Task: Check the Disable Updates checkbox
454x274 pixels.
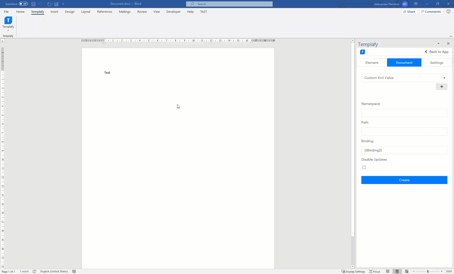Action: click(364, 167)
